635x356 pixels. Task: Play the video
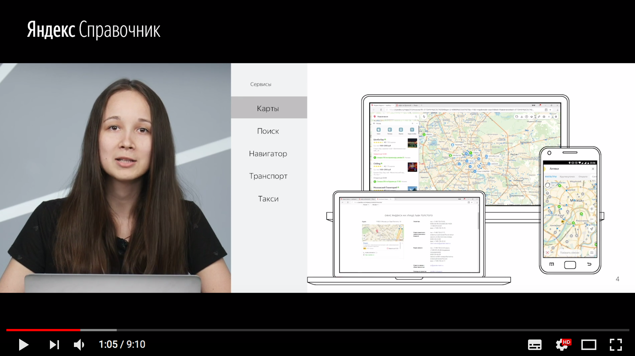pos(24,344)
